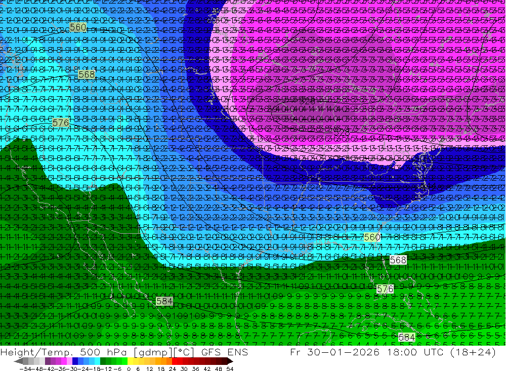Click the dark purple swatch in the legend
Screen dimensions: 506x371
click(x=48, y=361)
